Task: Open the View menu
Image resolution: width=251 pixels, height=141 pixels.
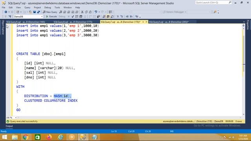Action: [x=18, y=7]
